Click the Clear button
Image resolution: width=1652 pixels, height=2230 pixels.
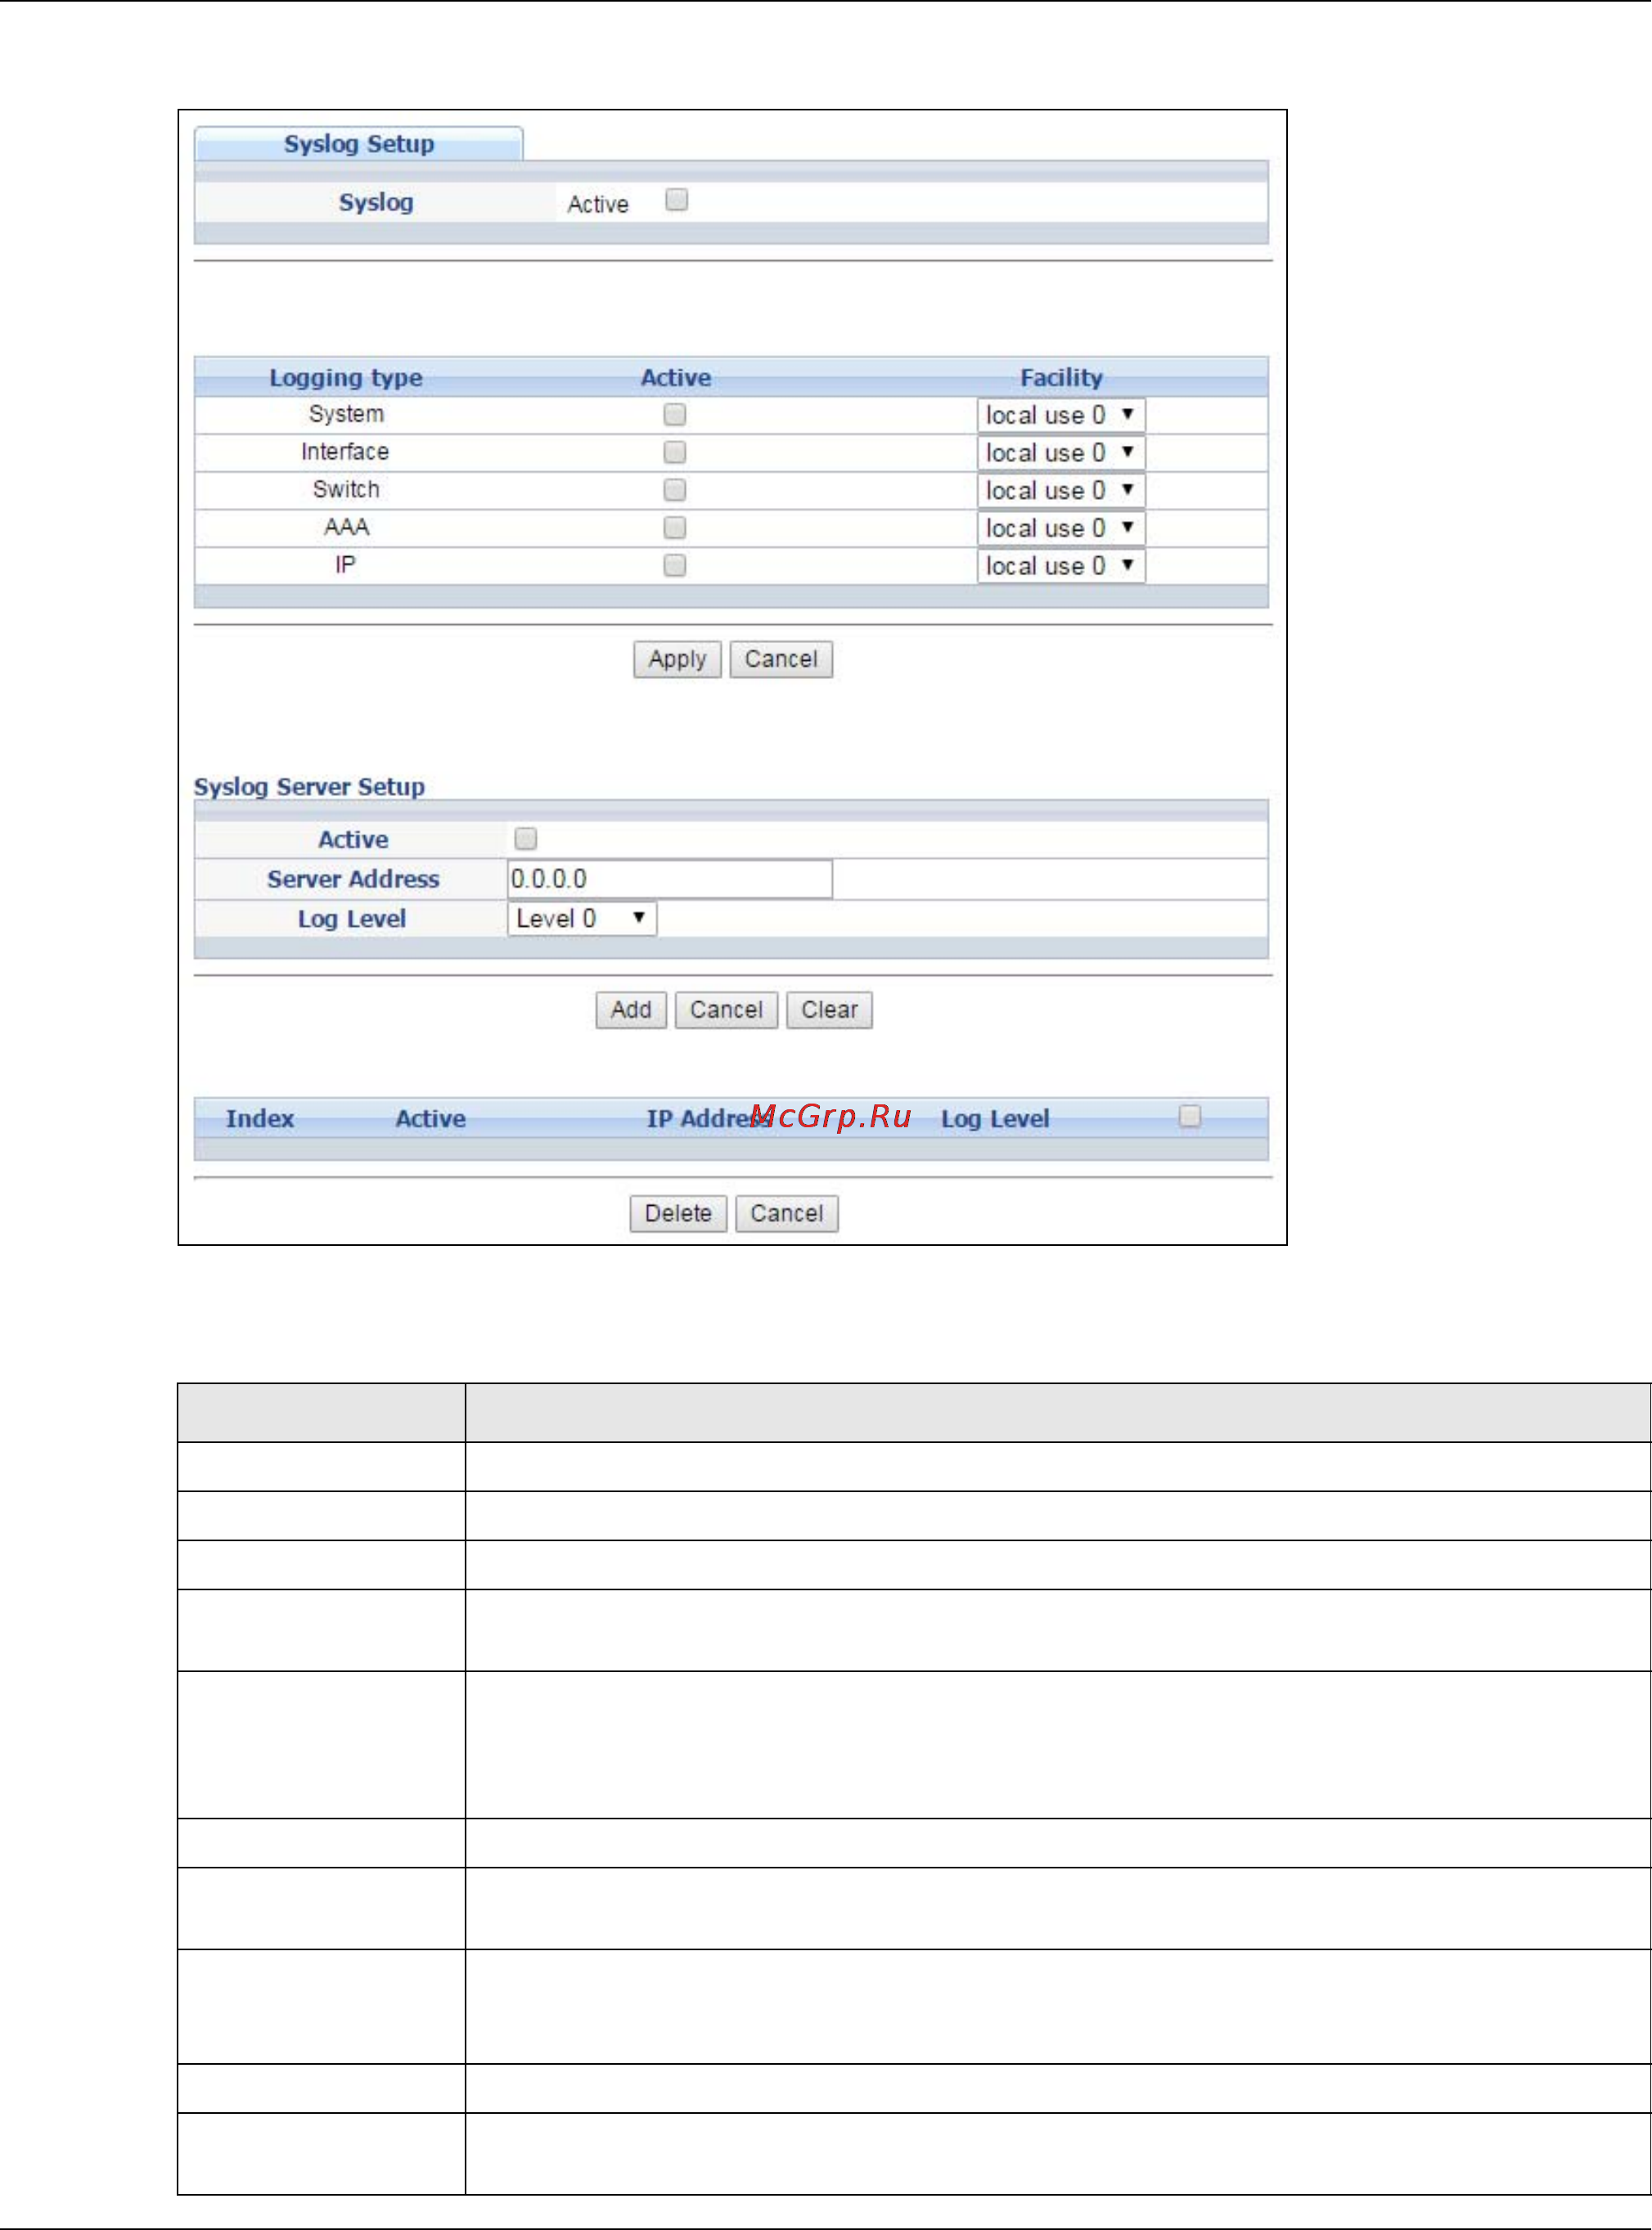point(829,1010)
